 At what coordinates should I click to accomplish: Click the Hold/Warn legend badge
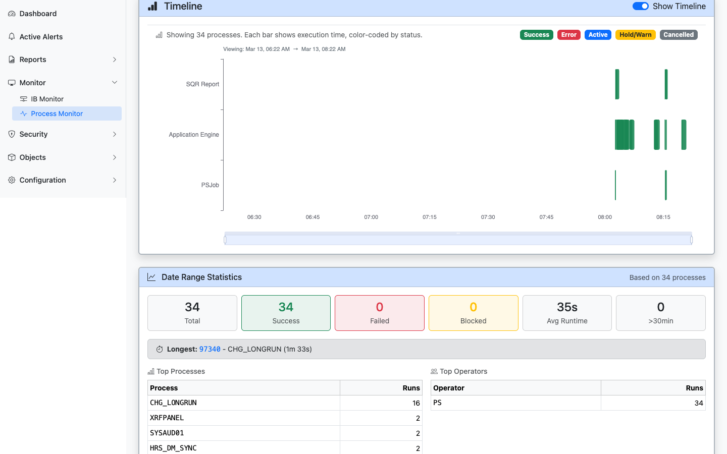pyautogui.click(x=635, y=35)
